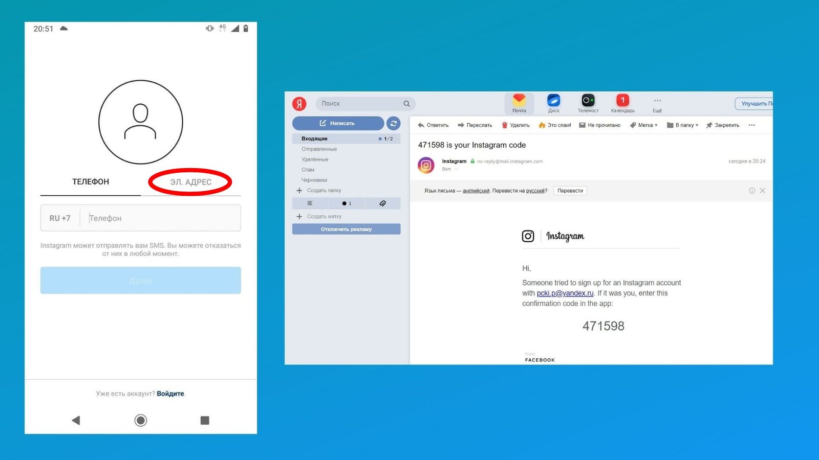Image resolution: width=819 pixels, height=460 pixels.
Task: Open the Входящие folder
Action: click(347, 139)
